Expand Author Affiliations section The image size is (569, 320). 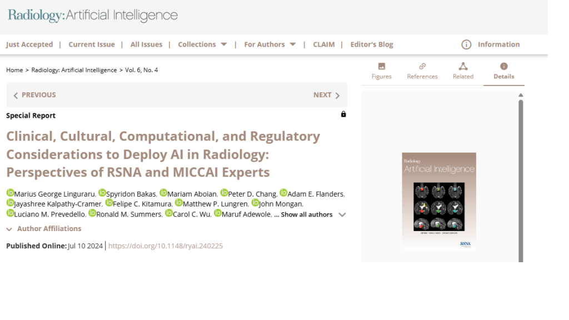click(x=44, y=229)
